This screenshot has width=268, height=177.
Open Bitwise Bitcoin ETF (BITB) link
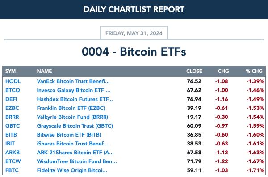click(x=69, y=135)
